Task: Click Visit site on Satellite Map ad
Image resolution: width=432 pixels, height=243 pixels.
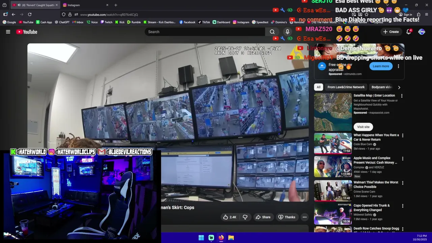Action: coord(363,127)
